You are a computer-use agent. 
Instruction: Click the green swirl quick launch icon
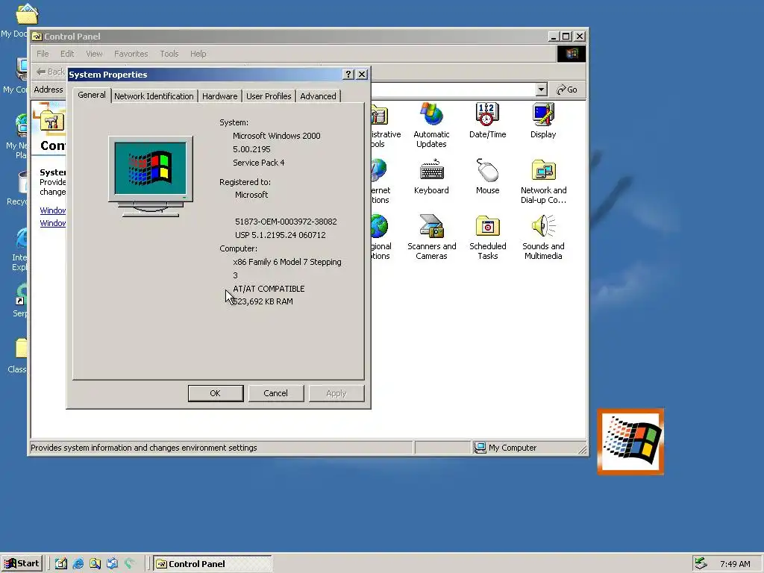(129, 563)
